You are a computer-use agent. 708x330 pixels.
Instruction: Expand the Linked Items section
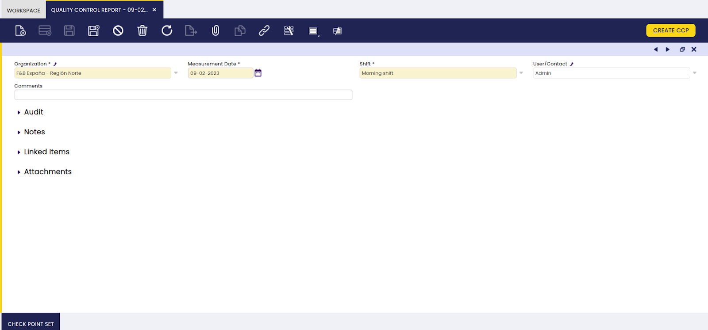46,152
